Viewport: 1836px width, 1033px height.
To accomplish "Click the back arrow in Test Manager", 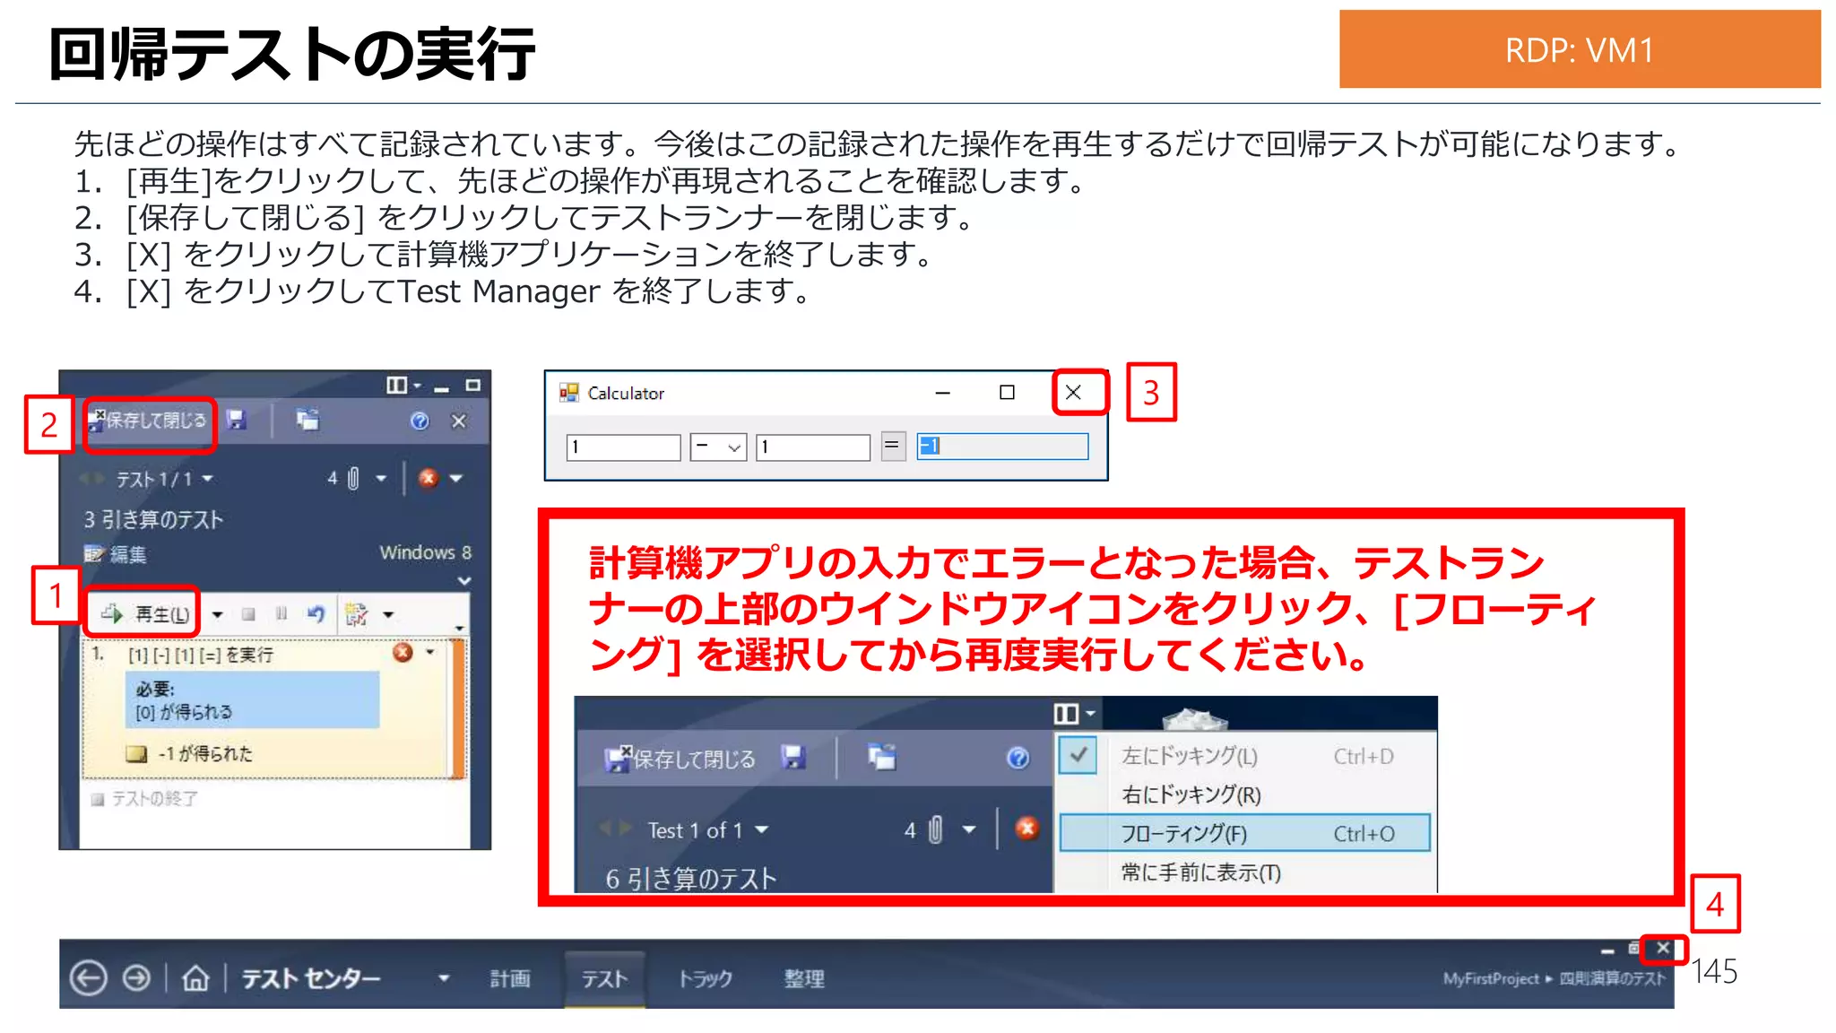I will pos(88,977).
